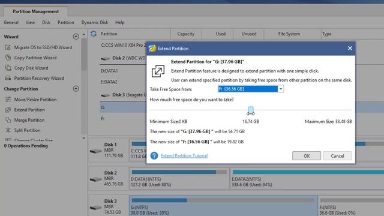The height and width of the screenshot is (216, 384).
Task: Sort by the Used column header
Action: click(x=218, y=34)
